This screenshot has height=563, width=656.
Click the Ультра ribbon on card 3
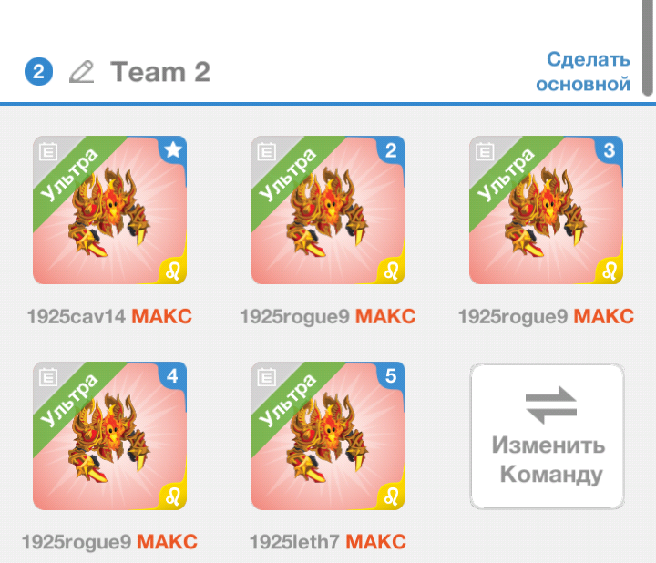(x=507, y=176)
